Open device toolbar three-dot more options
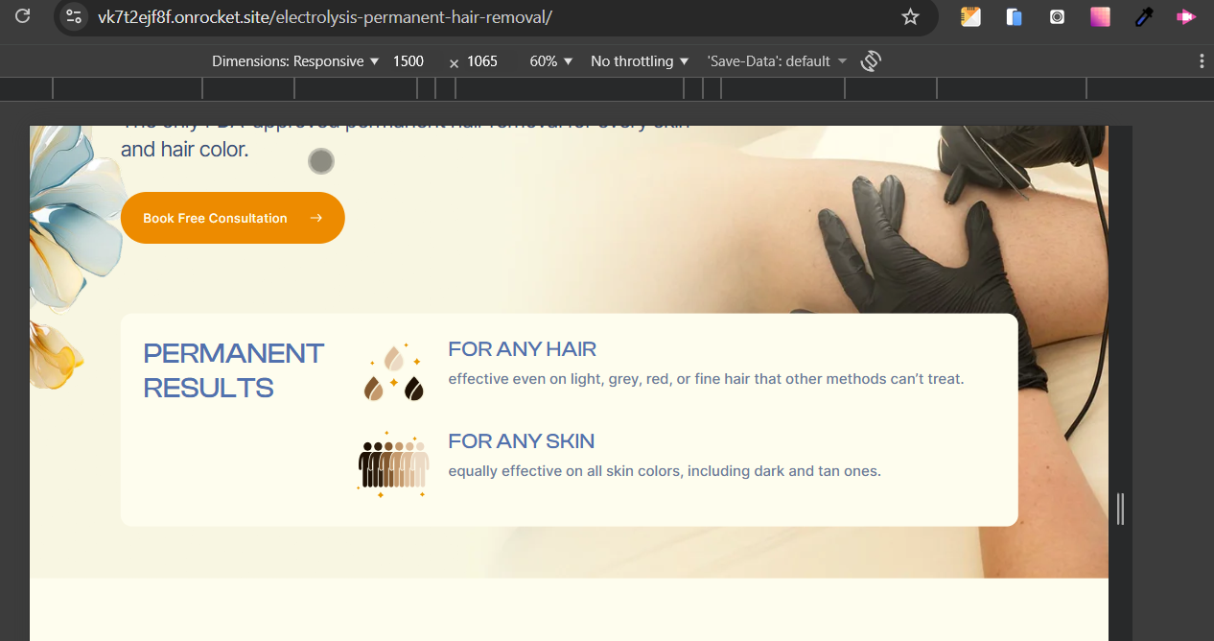This screenshot has width=1214, height=641. pyautogui.click(x=1202, y=61)
